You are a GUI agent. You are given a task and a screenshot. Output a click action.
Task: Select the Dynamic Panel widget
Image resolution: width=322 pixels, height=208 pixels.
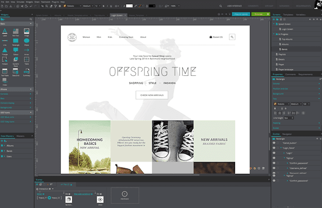click(x=16, y=62)
